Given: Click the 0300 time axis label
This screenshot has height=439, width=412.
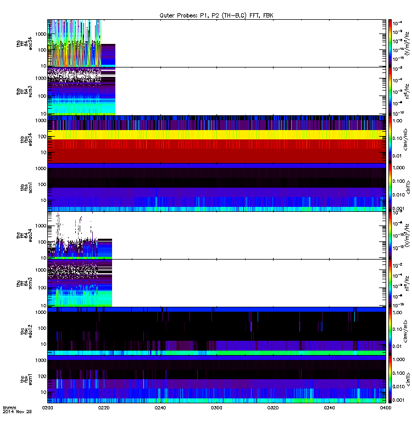Looking at the screenshot, I should click(x=216, y=408).
